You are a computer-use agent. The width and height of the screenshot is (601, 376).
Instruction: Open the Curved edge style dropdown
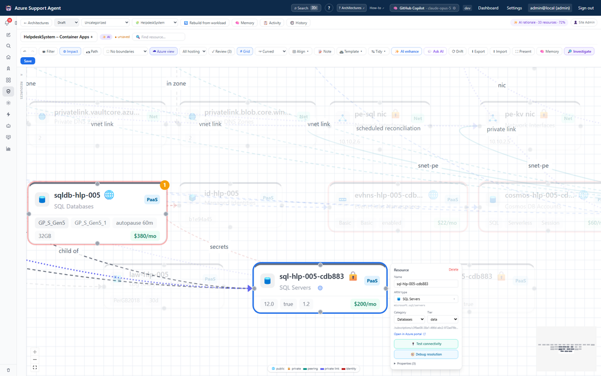click(271, 51)
